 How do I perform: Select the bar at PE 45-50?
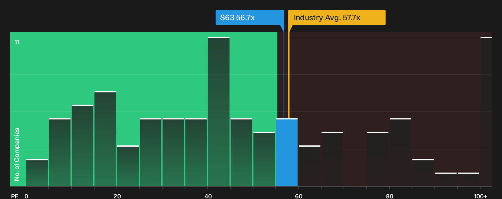point(242,152)
